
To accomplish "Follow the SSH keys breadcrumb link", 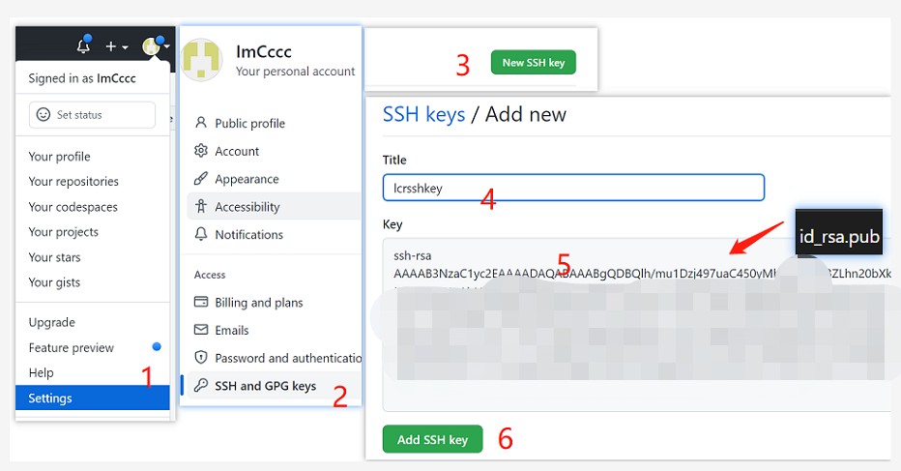I will (424, 114).
